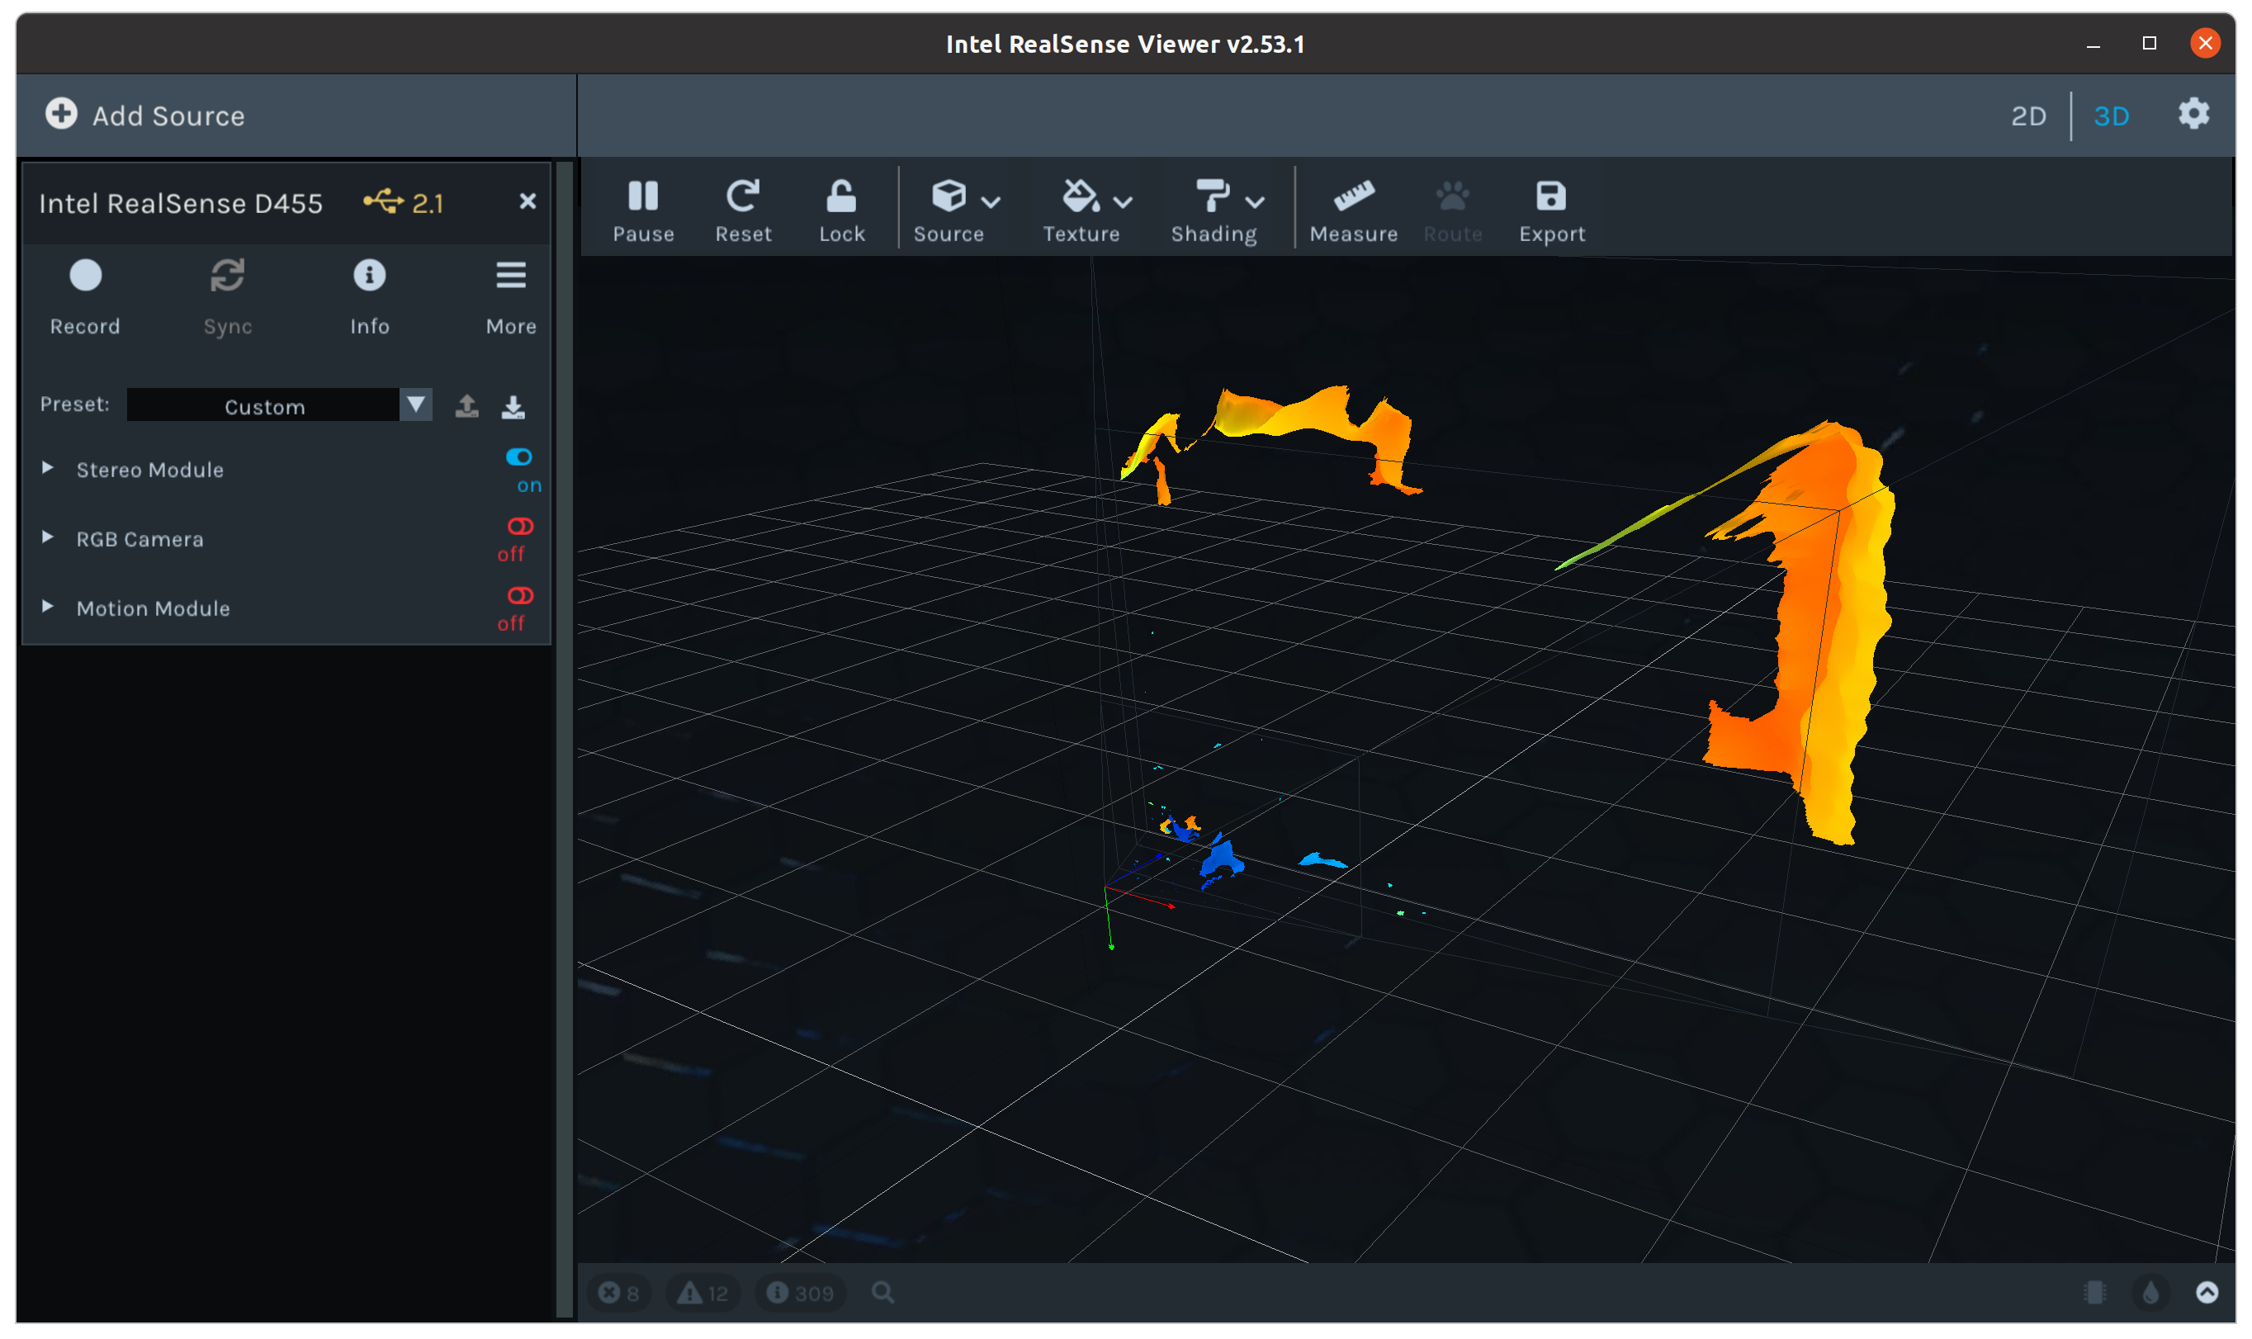Switch to 3D view
The image size is (2252, 1339).
point(2110,116)
